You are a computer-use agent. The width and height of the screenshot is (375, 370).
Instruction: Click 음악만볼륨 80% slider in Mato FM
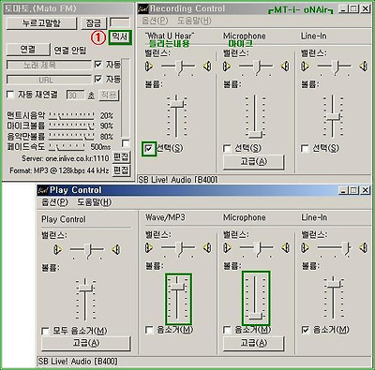[71, 137]
